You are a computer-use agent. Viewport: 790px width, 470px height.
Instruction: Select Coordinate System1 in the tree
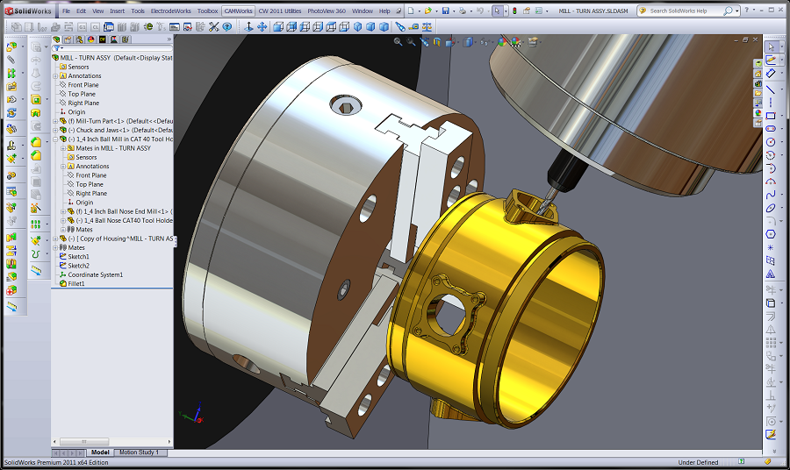click(95, 274)
